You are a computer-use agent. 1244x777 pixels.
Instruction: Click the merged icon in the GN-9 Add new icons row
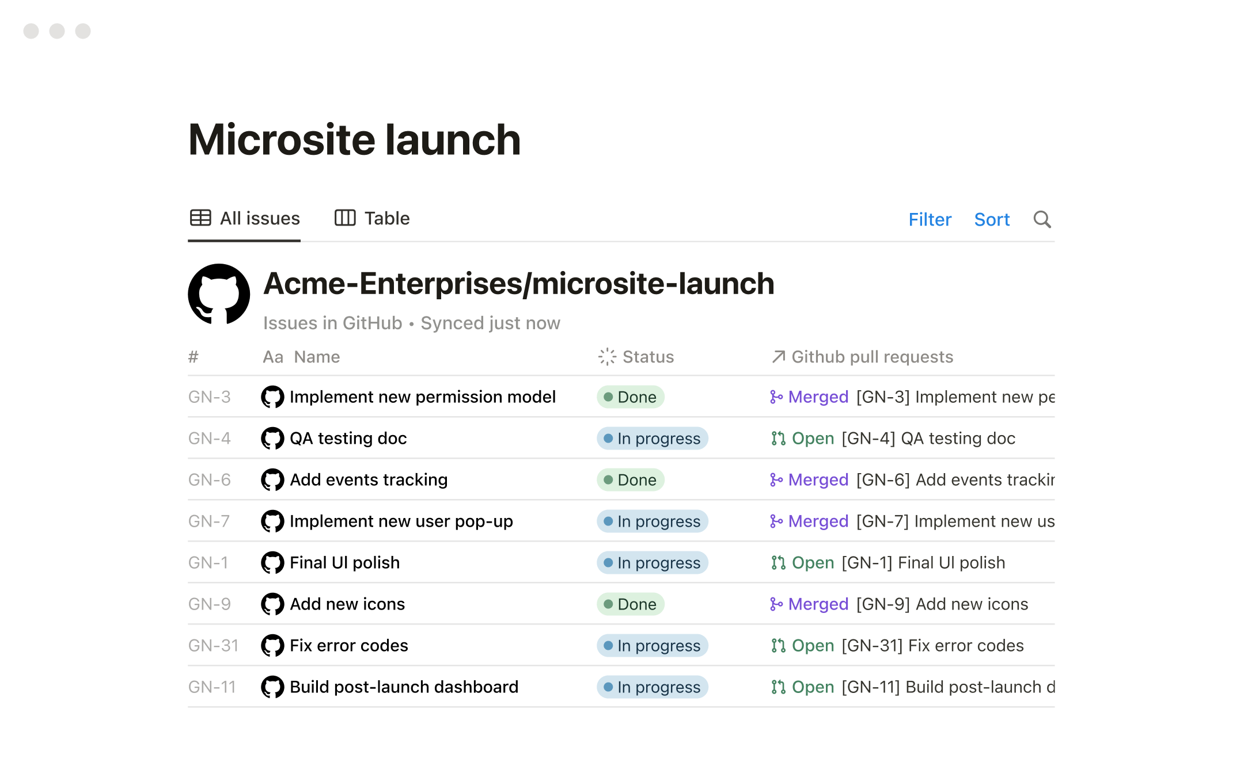(x=776, y=604)
